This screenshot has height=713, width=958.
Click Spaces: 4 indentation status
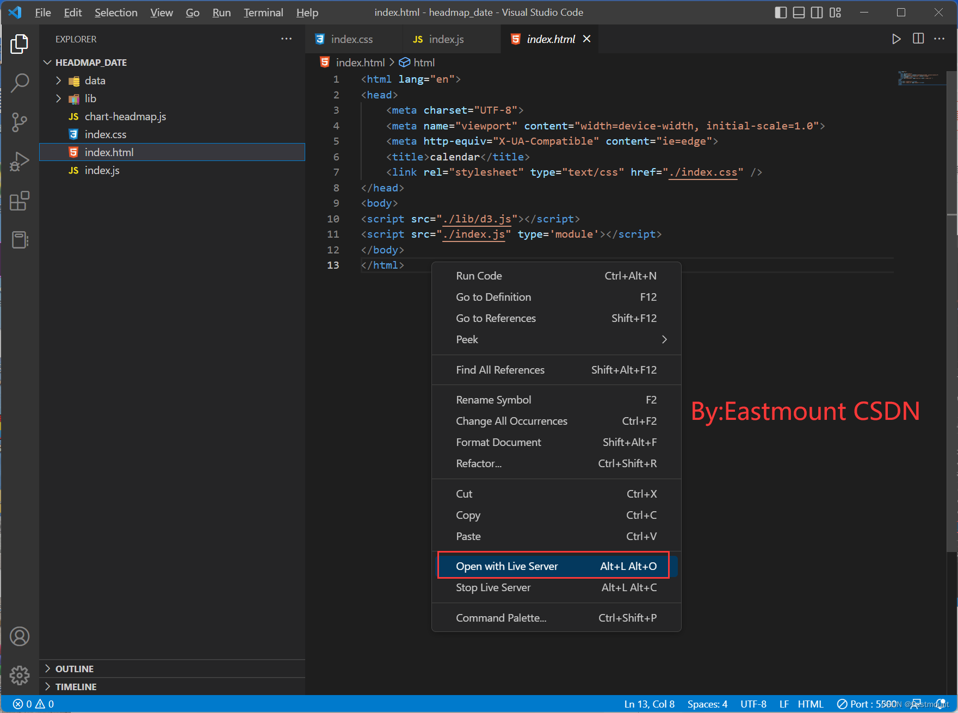coord(707,704)
